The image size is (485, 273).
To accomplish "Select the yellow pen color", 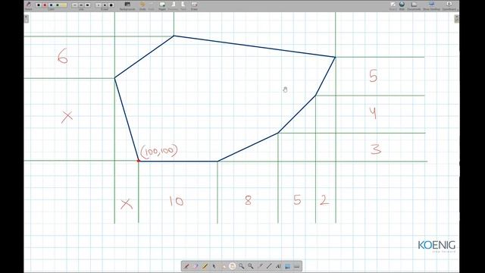I will pos(64,5).
